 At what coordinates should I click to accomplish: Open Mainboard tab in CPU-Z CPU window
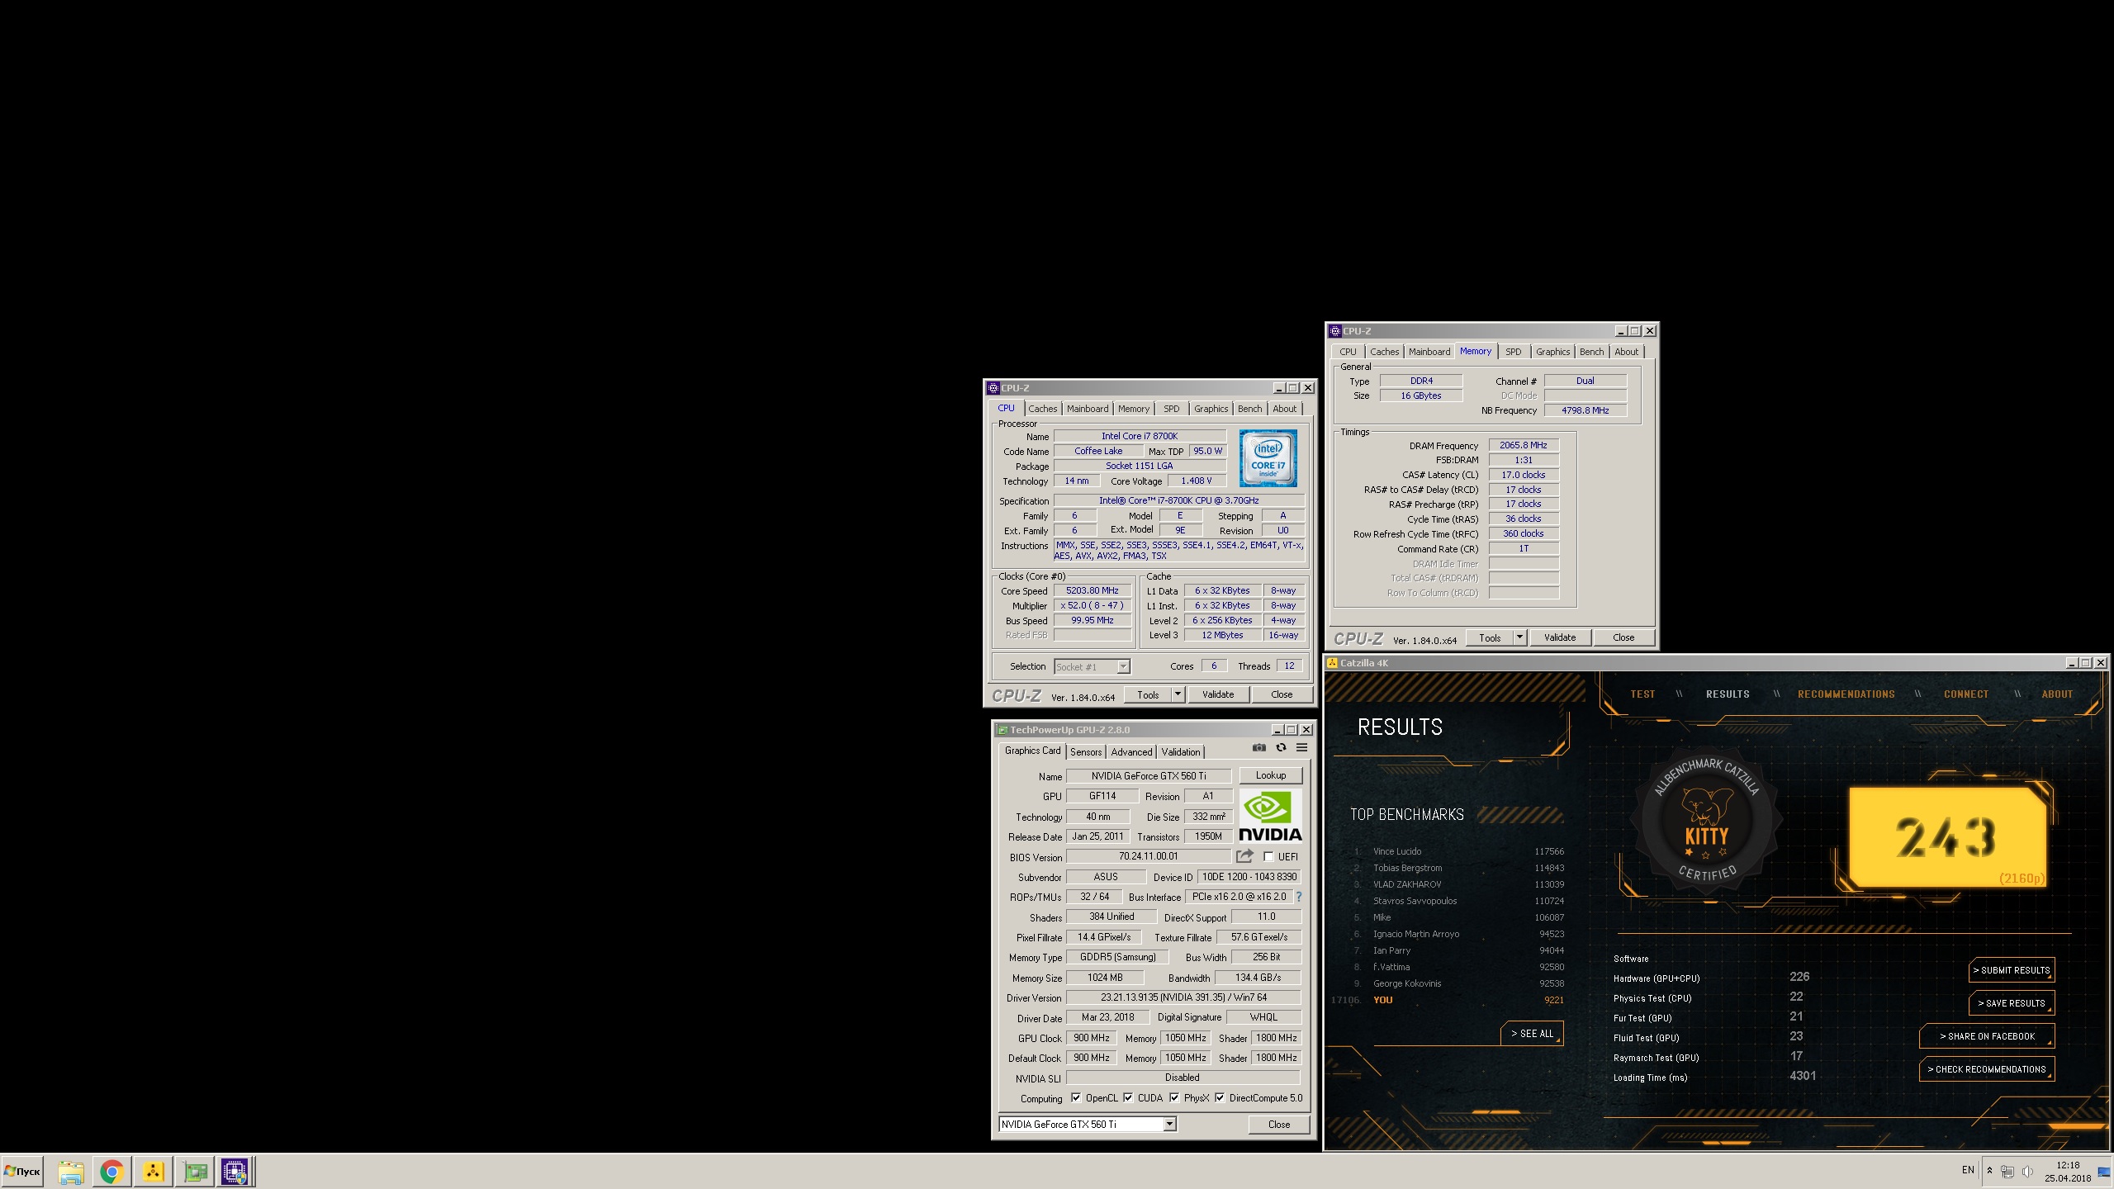[1088, 409]
